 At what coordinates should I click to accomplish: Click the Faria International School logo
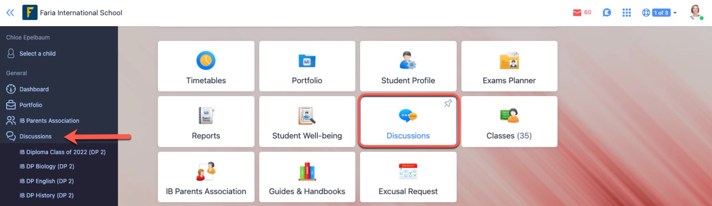click(x=30, y=12)
